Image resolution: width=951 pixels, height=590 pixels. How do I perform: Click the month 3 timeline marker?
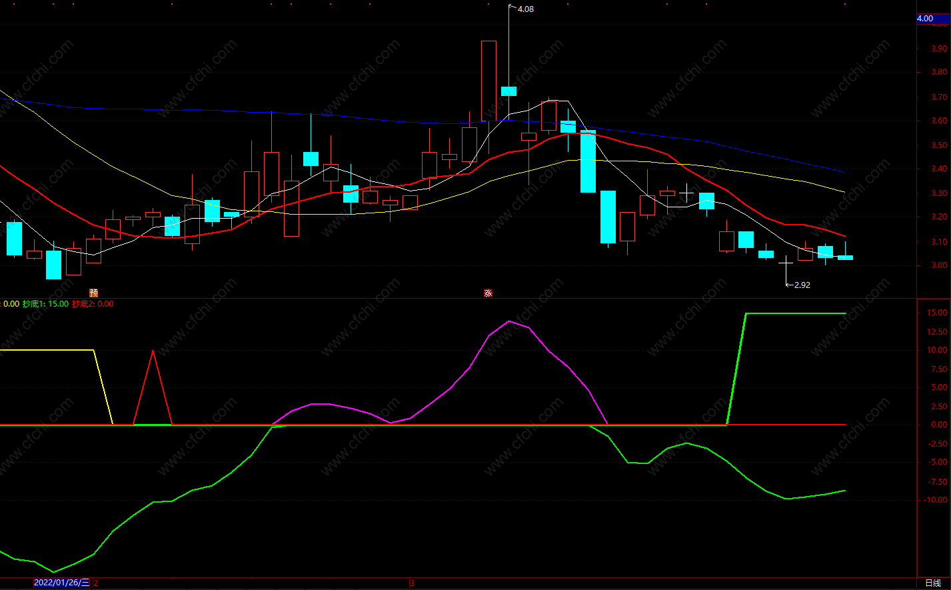tap(412, 583)
